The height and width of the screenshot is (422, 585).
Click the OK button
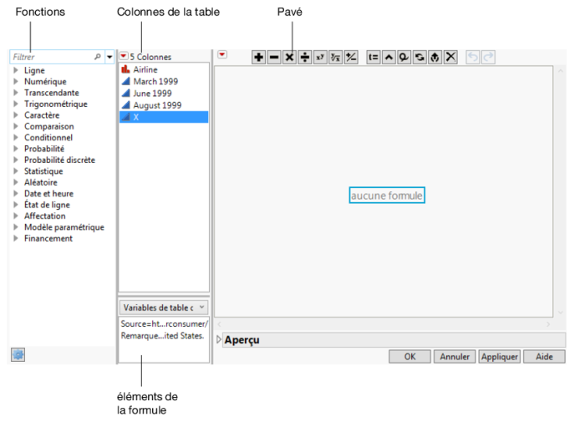point(409,357)
